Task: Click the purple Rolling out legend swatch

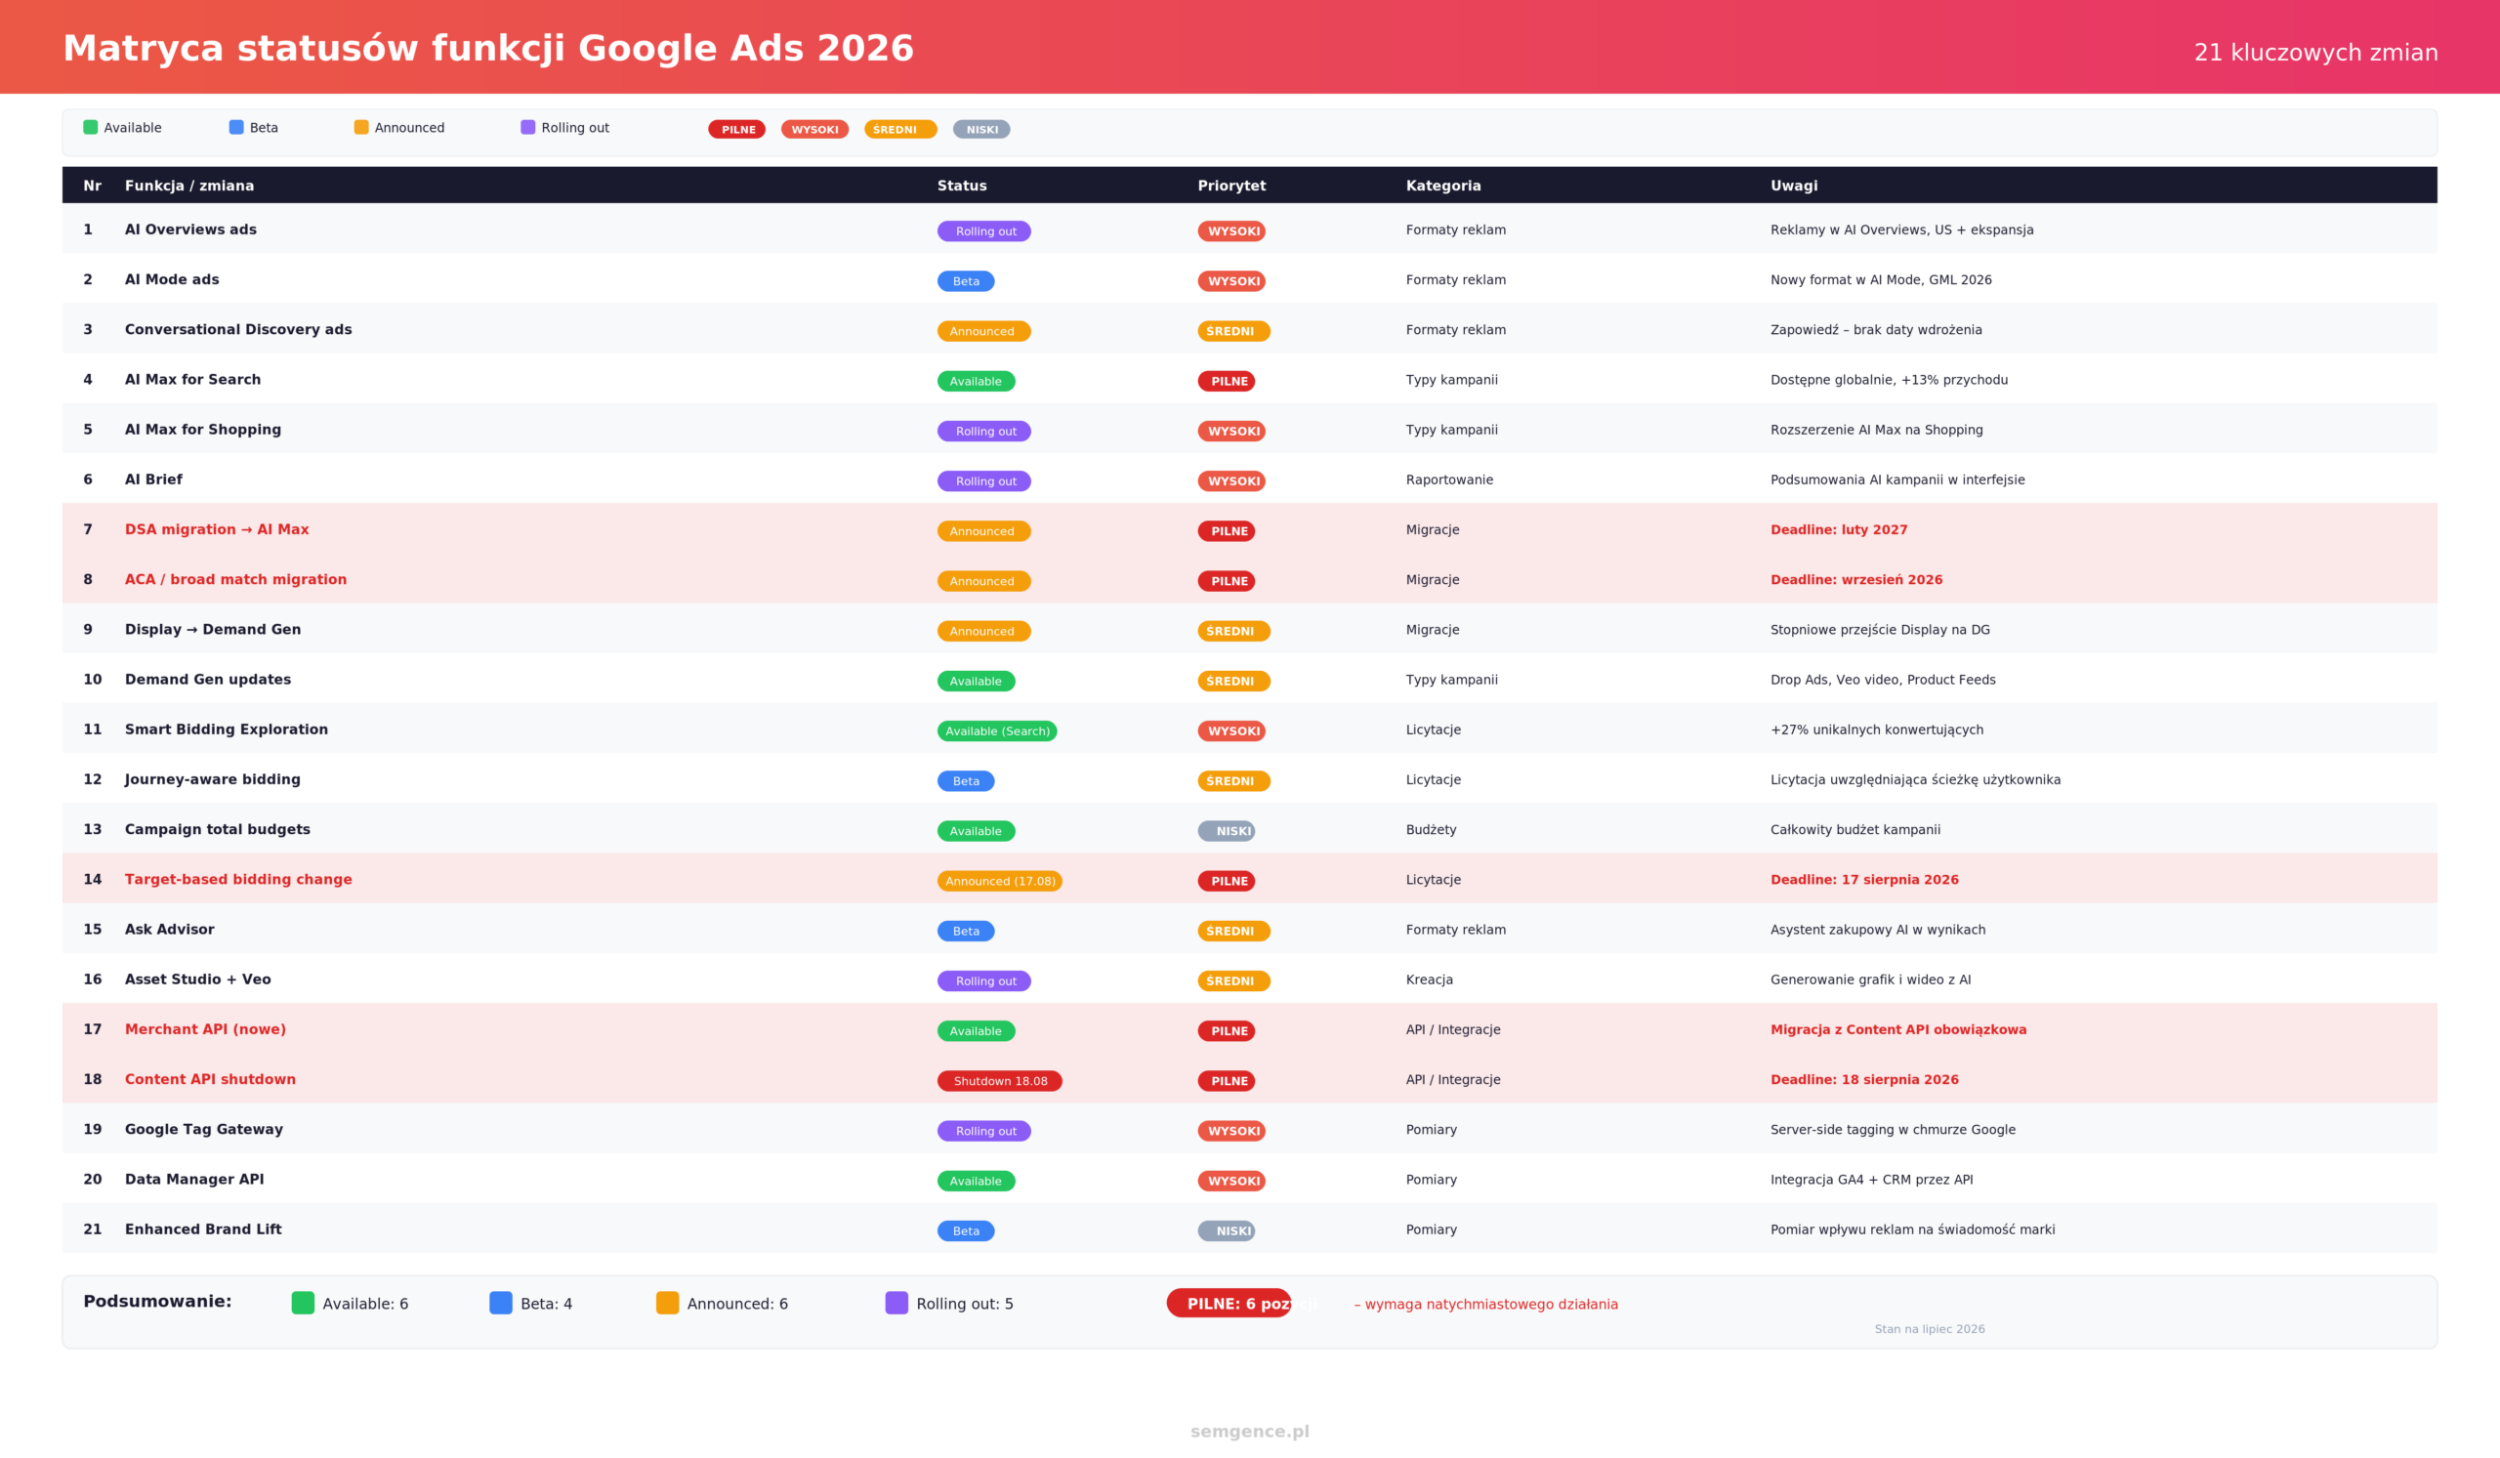Action: (x=527, y=127)
